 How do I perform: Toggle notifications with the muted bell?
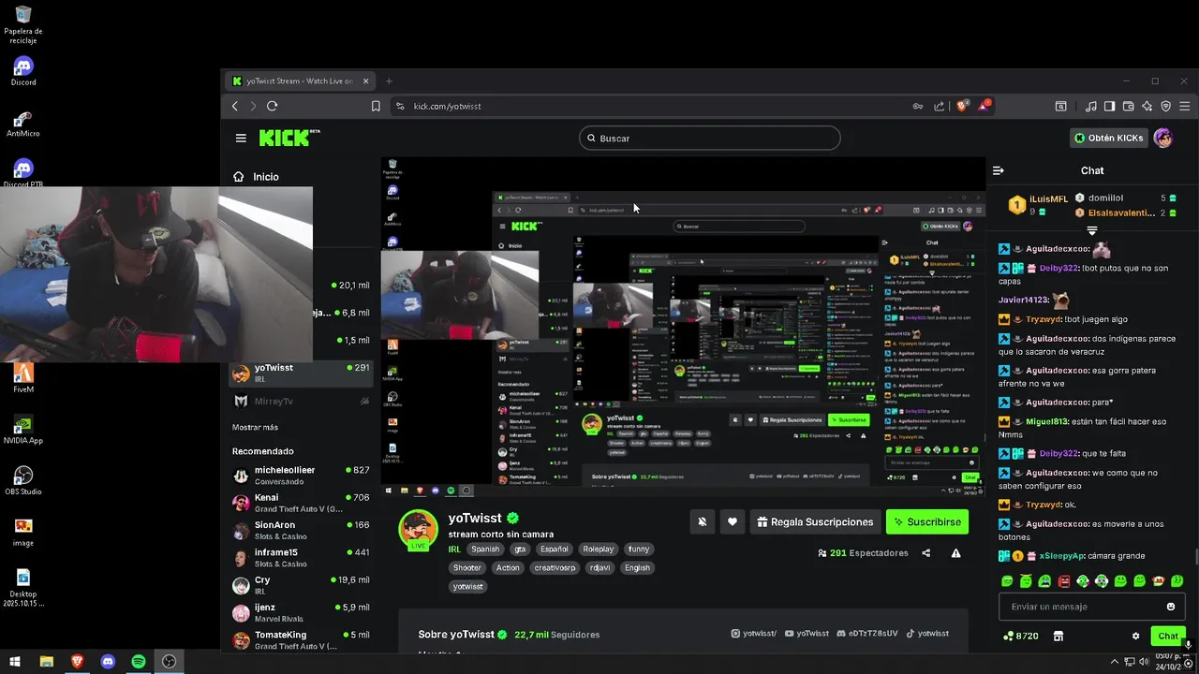[703, 521]
